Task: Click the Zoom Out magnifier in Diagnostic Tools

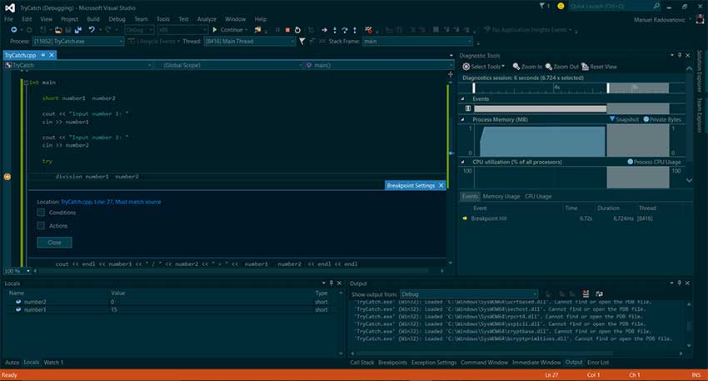Action: pyautogui.click(x=549, y=67)
